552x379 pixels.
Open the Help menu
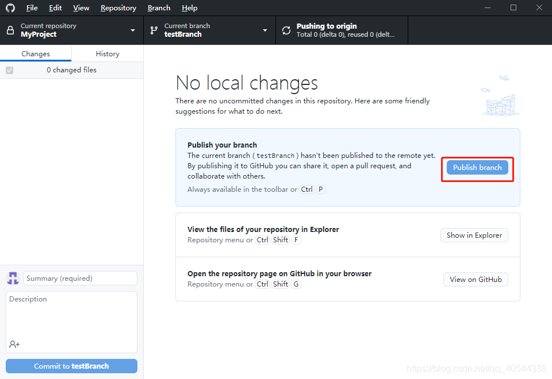point(189,7)
